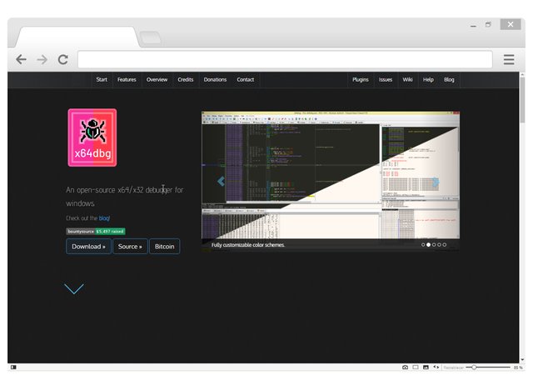Select the third carousel indicator dot

pyautogui.click(x=434, y=244)
